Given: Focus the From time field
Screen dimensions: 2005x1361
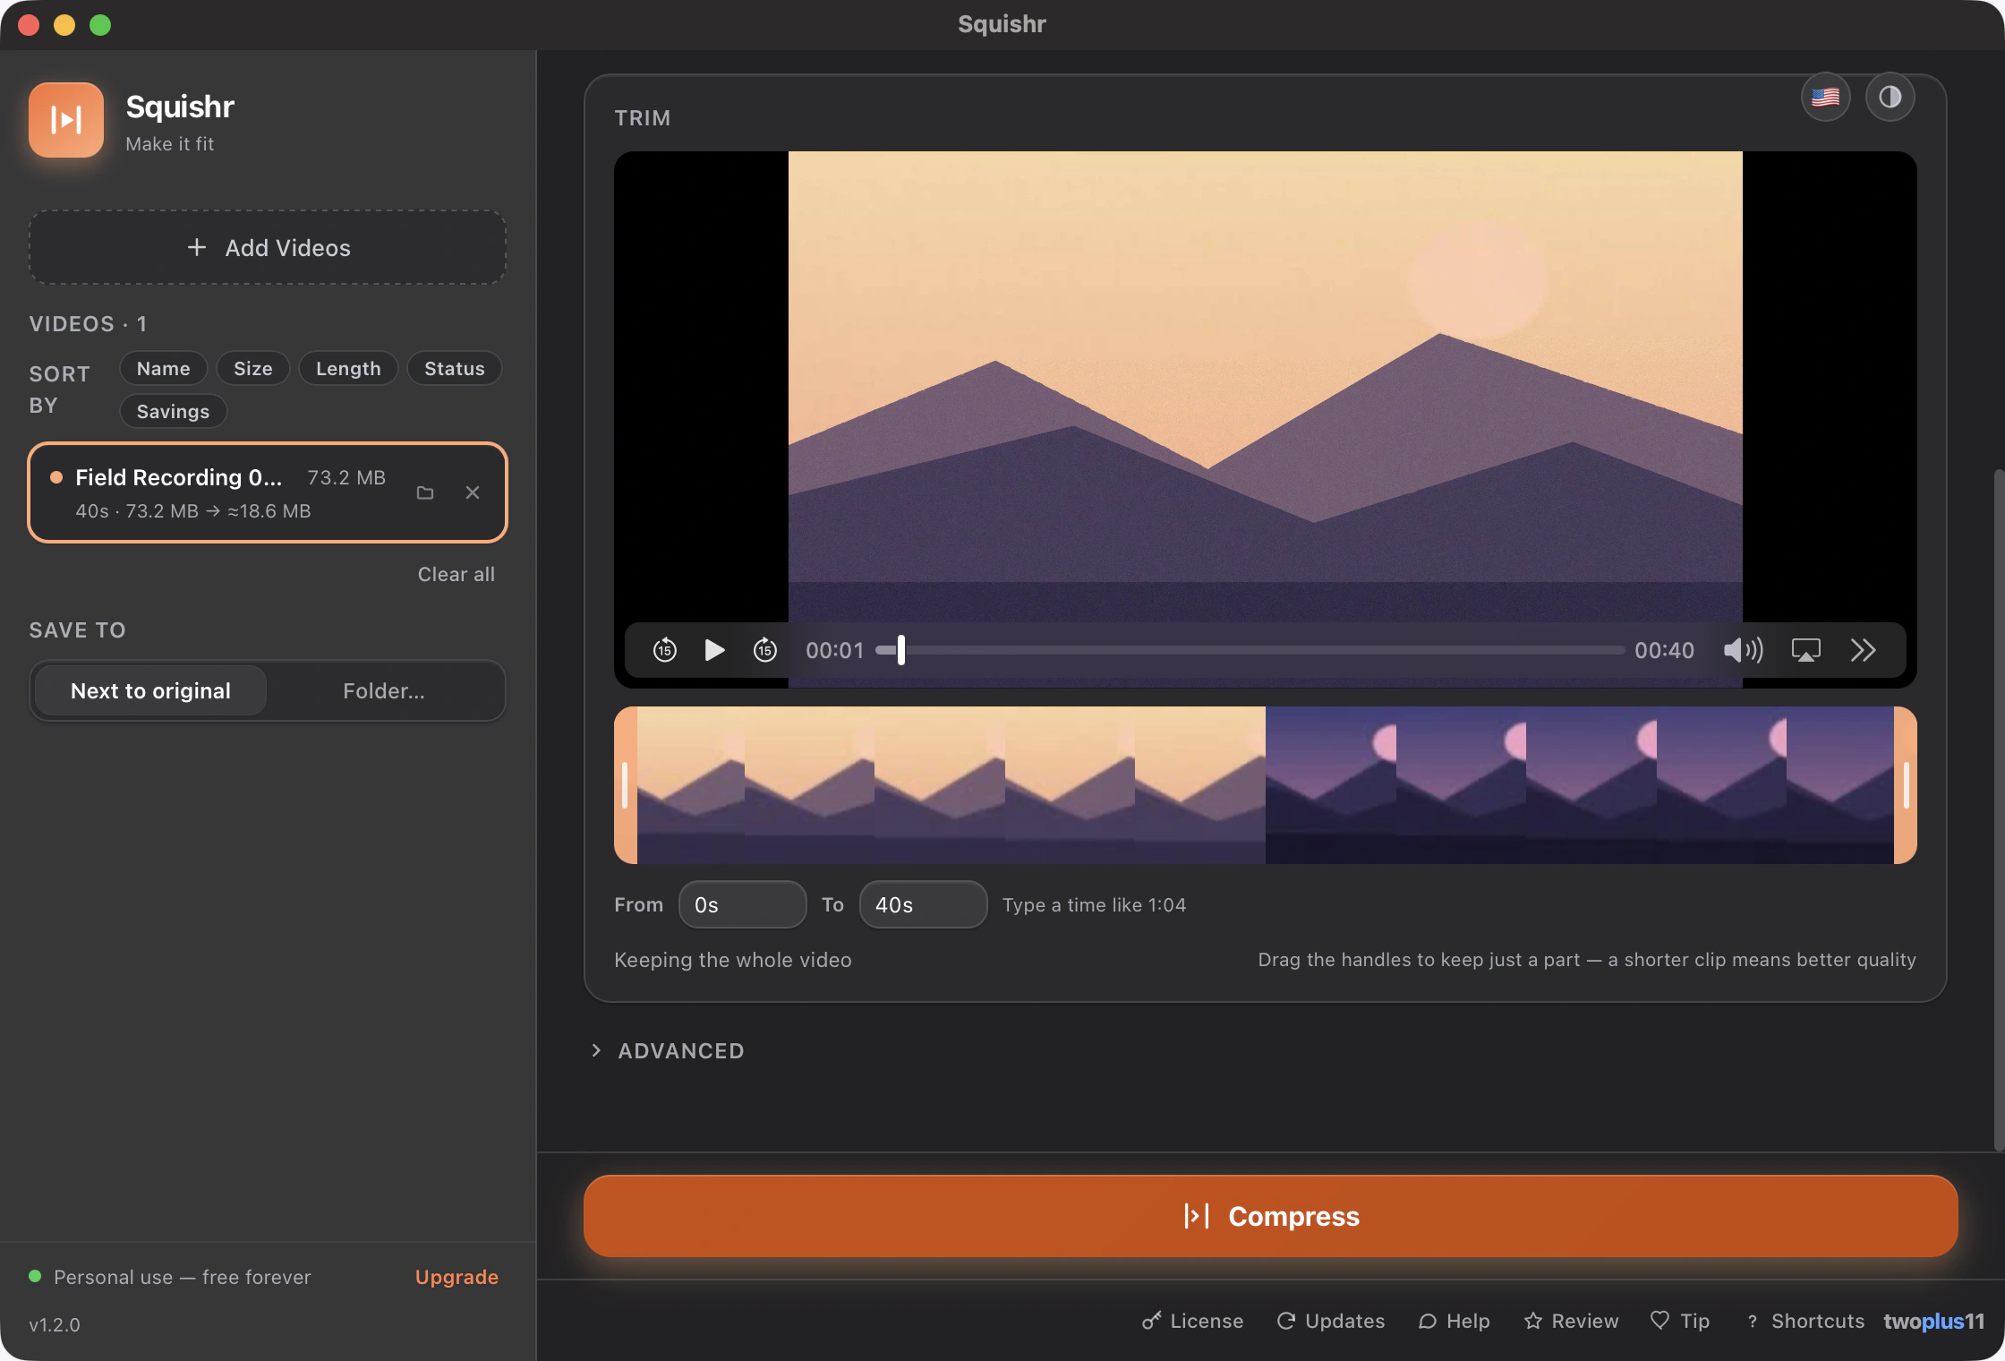Looking at the screenshot, I should [742, 904].
